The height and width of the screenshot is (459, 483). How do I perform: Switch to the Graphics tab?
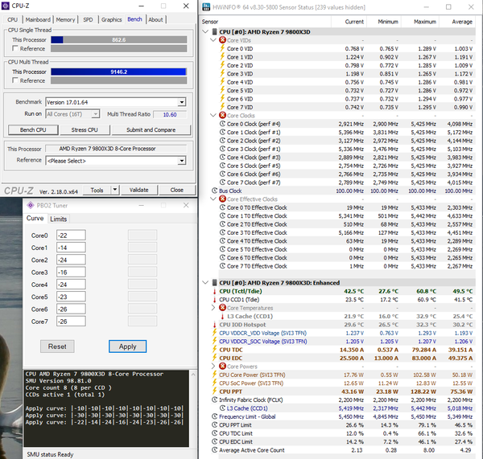pos(112,19)
